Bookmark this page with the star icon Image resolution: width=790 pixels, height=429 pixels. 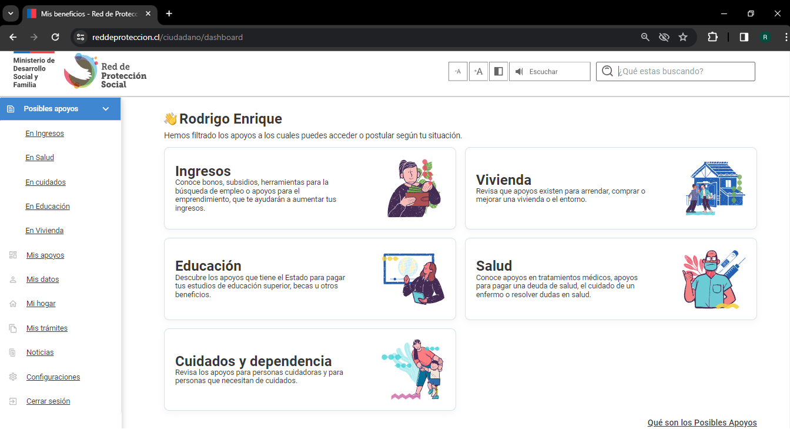tap(683, 37)
